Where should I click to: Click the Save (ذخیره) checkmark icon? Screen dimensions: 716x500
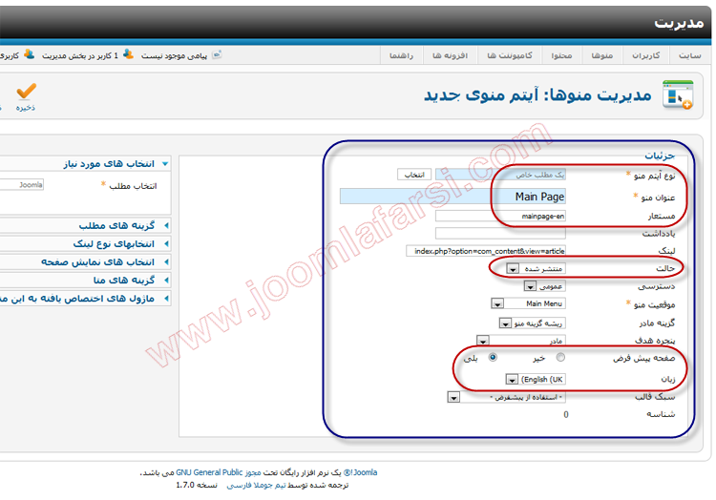[x=26, y=92]
